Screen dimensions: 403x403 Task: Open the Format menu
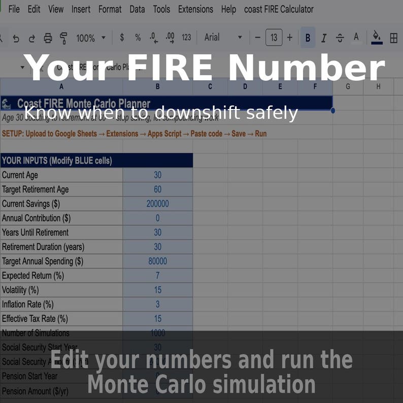pos(110,9)
